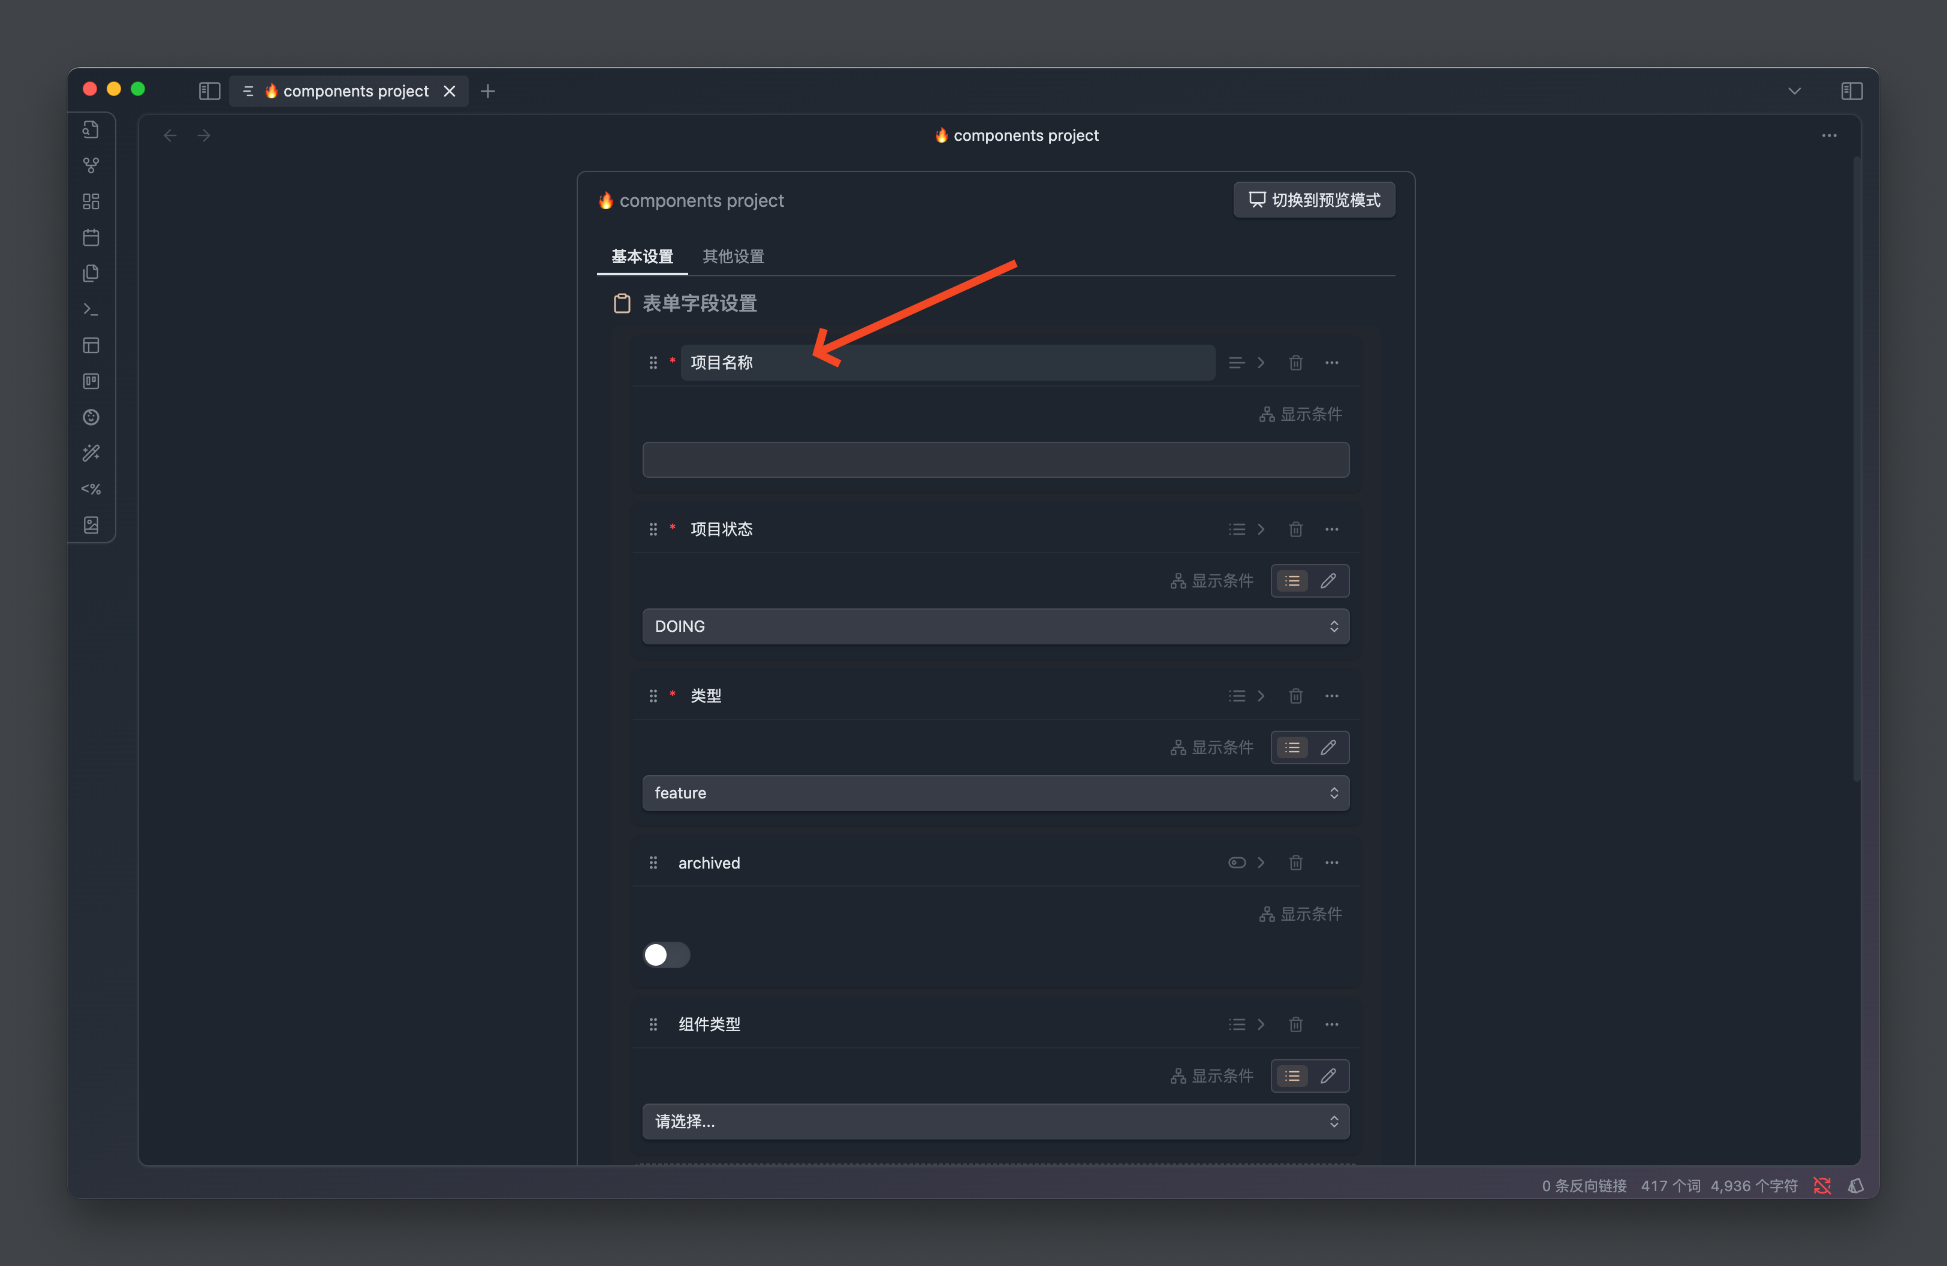The width and height of the screenshot is (1947, 1266).
Task: Expand the 请选择... component type dropdown
Action: pyautogui.click(x=994, y=1122)
